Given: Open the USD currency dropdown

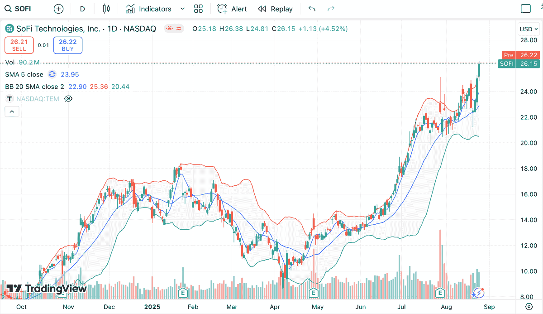Looking at the screenshot, I should (528, 29).
